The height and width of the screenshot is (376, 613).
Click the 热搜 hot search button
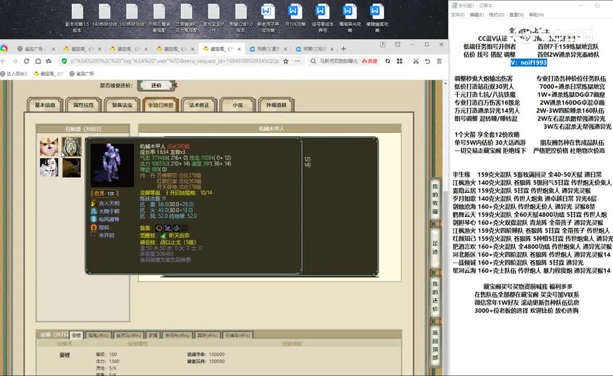click(x=370, y=61)
